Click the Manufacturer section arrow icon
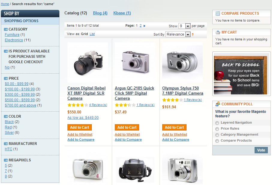The height and width of the screenshot is (185, 272). (6, 144)
